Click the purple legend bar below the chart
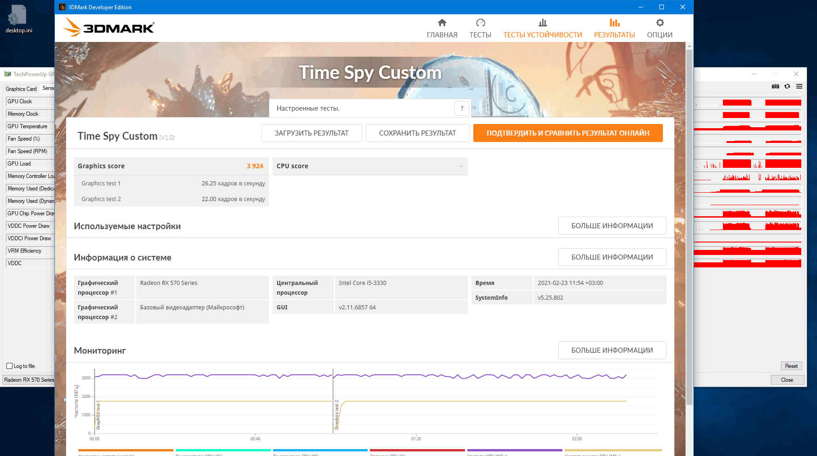817x456 pixels. click(515, 450)
